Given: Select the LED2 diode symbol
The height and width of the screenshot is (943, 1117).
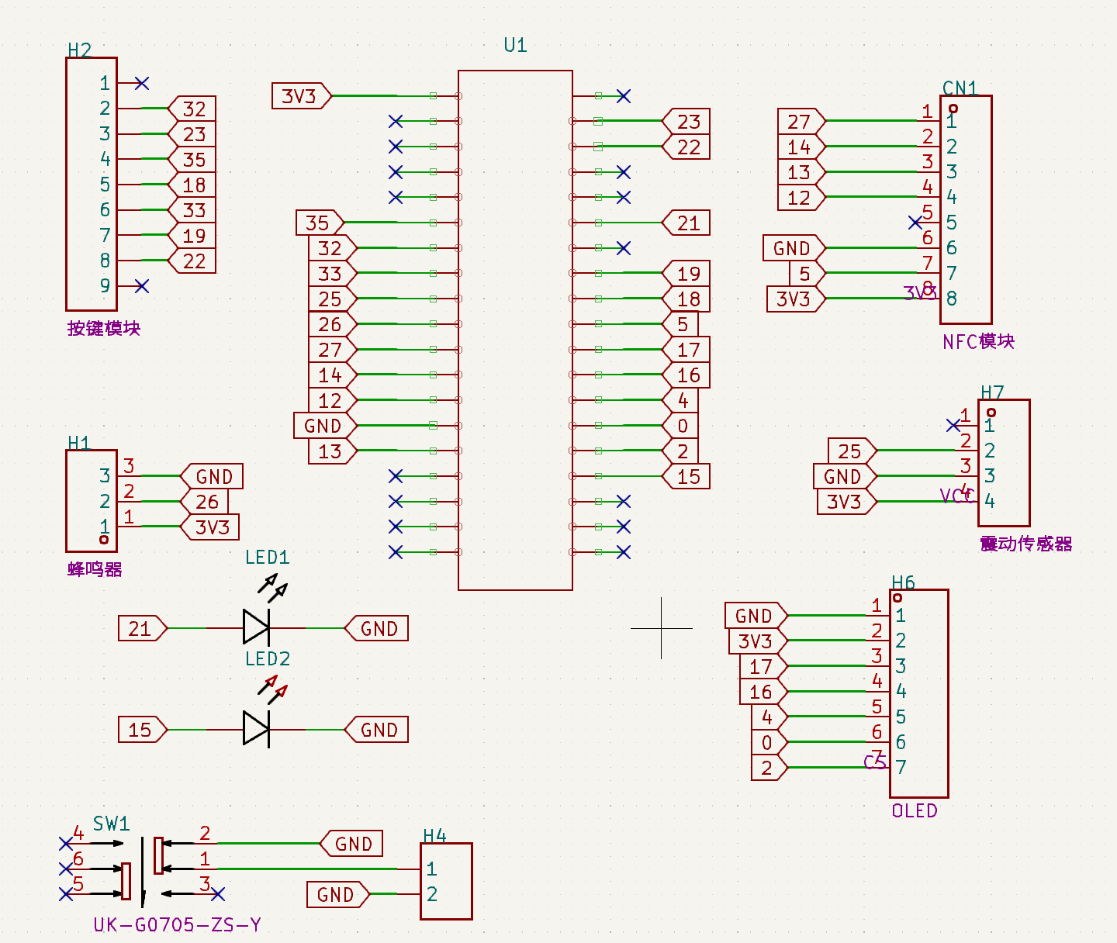Looking at the screenshot, I should coord(257,728).
